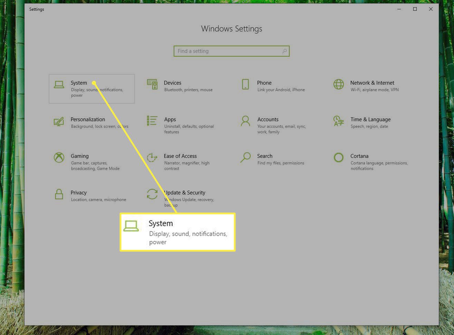Click 'Narrator, magnifier, high contrast' text

click(x=187, y=166)
